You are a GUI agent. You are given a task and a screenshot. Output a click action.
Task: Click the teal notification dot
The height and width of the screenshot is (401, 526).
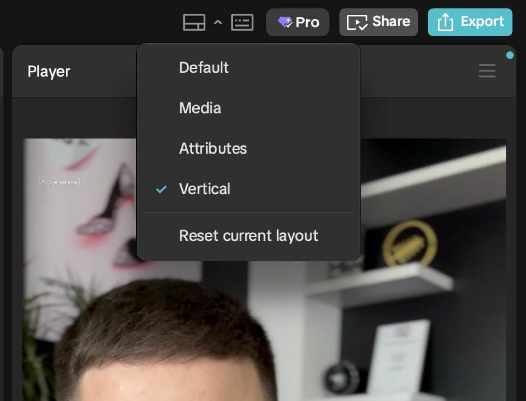pos(510,55)
